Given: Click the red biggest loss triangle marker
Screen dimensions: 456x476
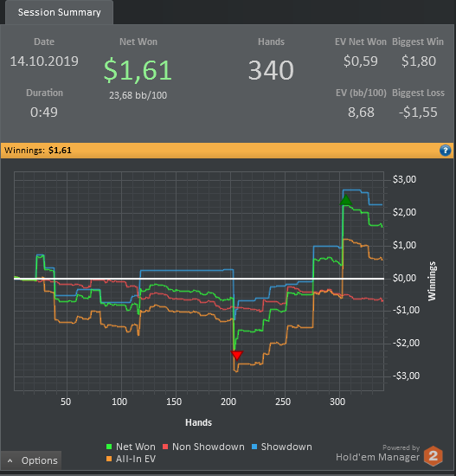Looking at the screenshot, I should pos(237,355).
